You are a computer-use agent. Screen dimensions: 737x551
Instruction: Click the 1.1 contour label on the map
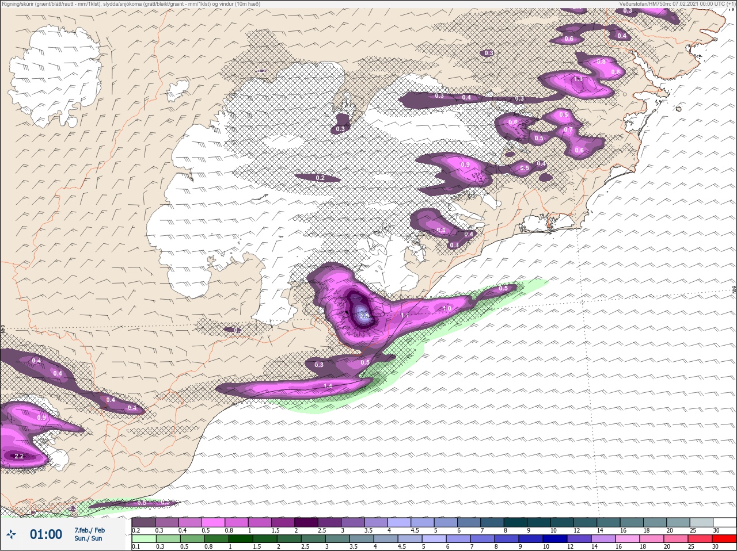coord(404,316)
